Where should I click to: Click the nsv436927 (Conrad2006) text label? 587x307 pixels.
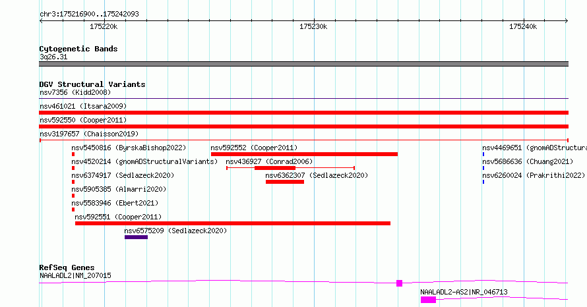pyautogui.click(x=269, y=161)
